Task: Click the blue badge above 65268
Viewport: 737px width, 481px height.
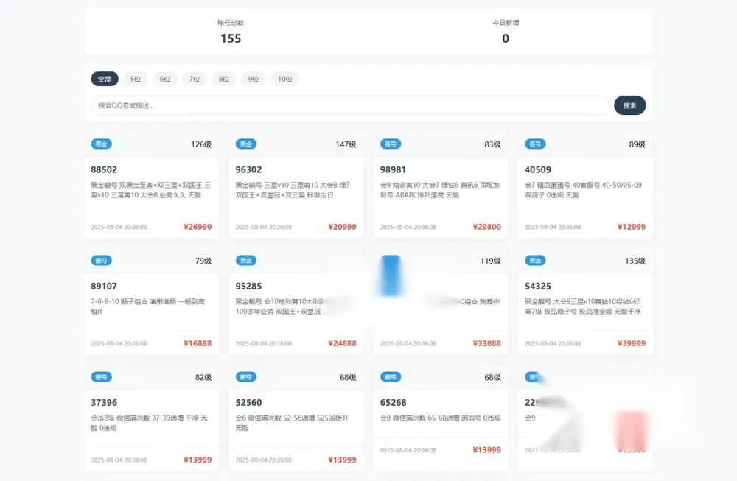Action: tap(391, 377)
